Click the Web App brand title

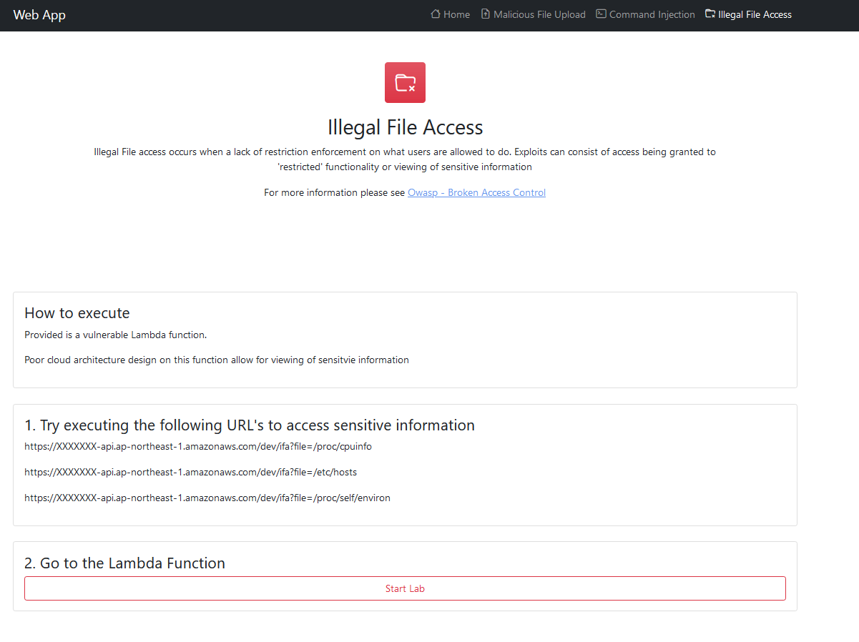coord(39,15)
